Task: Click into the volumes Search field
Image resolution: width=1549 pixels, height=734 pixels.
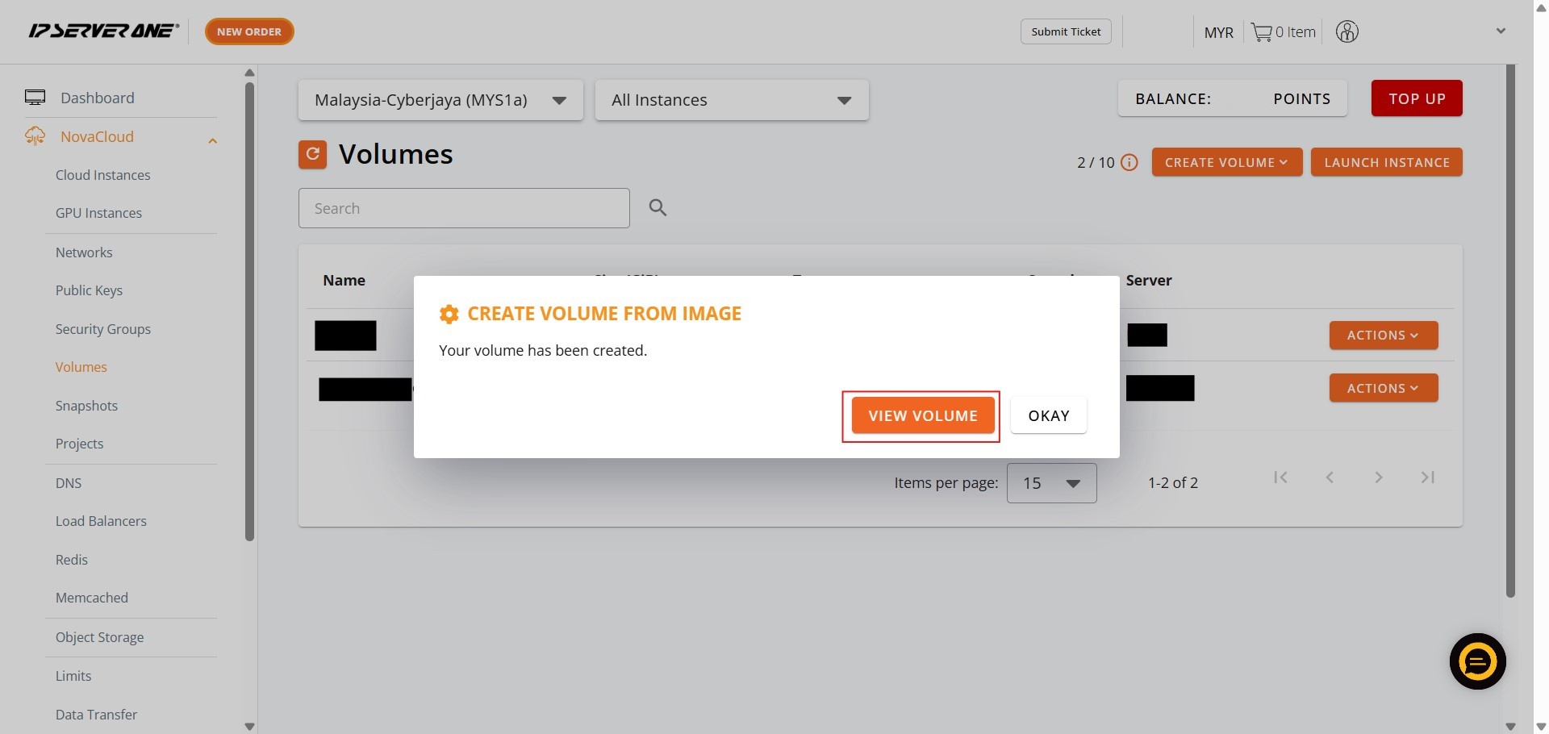Action: (464, 208)
